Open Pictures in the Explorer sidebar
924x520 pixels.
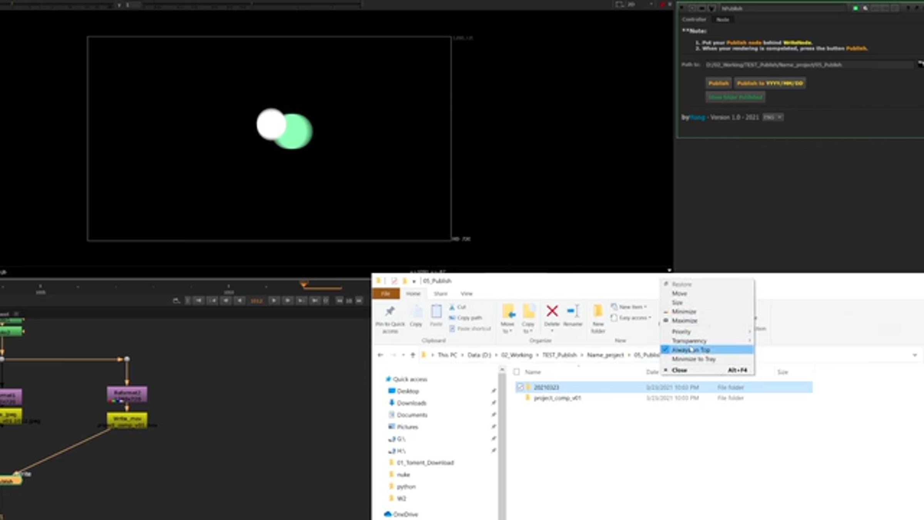(x=403, y=427)
